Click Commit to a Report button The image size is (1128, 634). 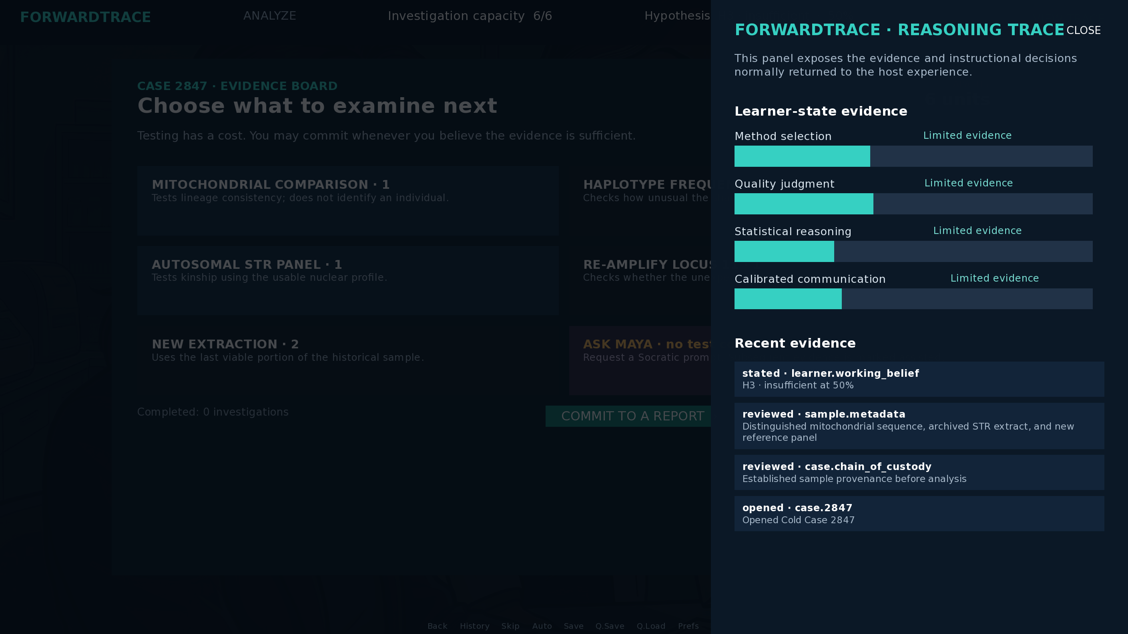tap(628, 416)
